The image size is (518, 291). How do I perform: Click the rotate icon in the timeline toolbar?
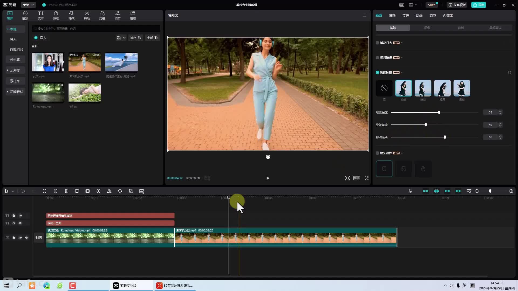(x=120, y=191)
